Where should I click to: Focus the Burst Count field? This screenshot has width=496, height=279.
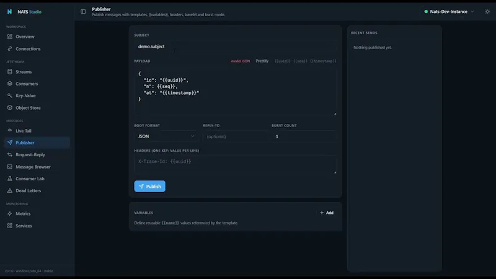tap(304, 136)
